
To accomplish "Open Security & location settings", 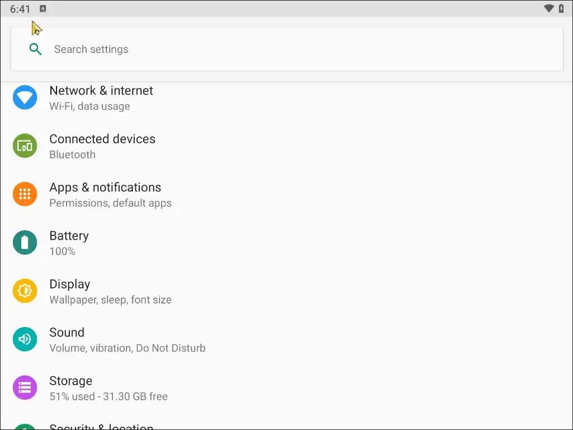I will (x=101, y=427).
